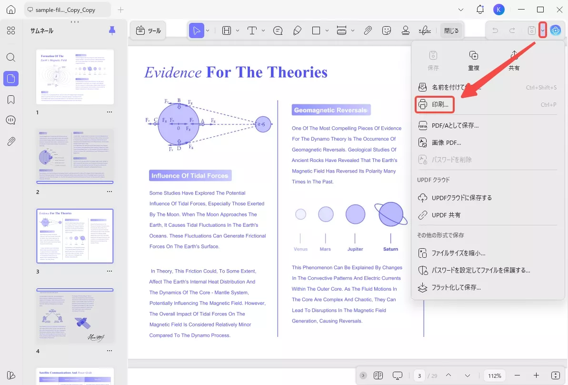Image resolution: width=568 pixels, height=385 pixels.
Task: Select the stamp tool
Action: [405, 30]
